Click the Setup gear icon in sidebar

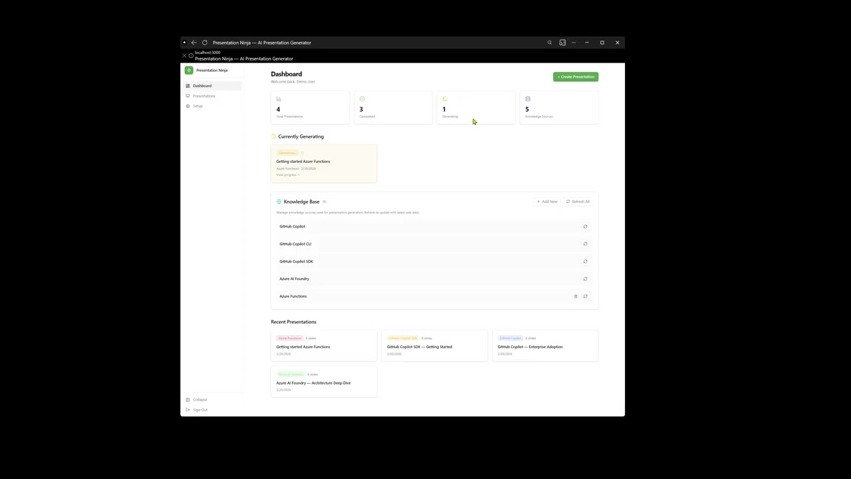click(187, 106)
